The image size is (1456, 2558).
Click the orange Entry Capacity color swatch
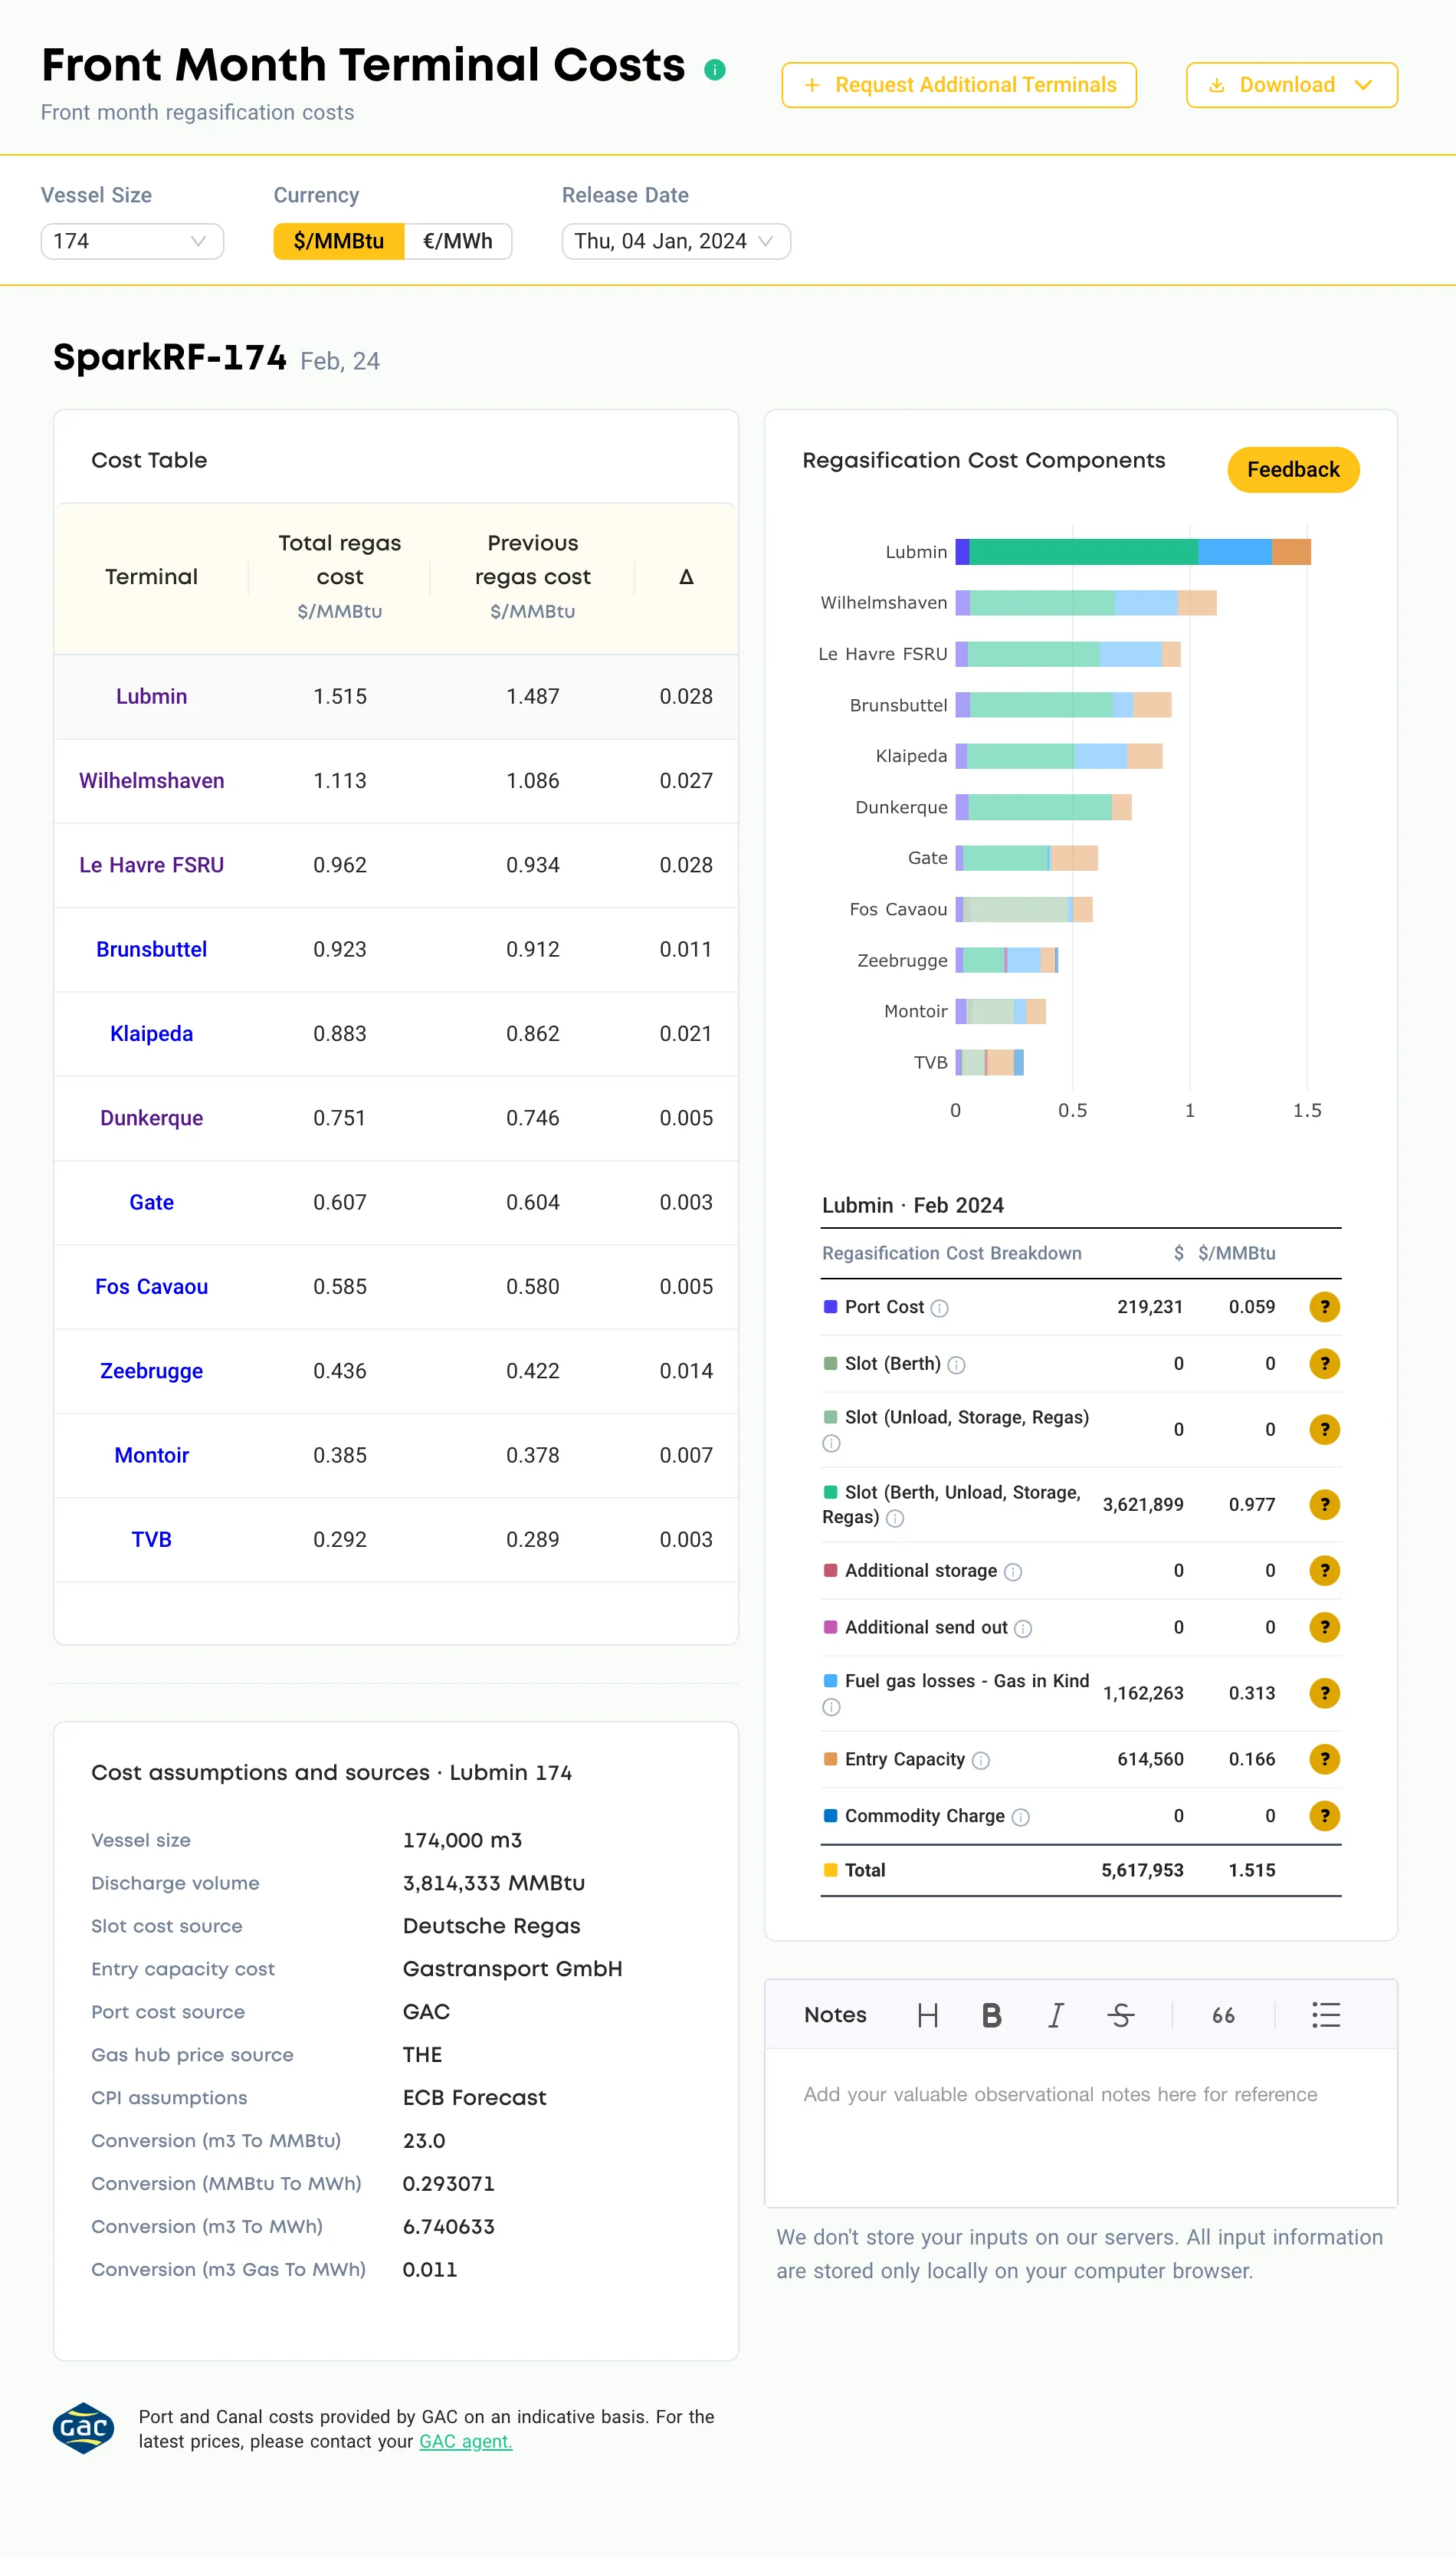830,1758
